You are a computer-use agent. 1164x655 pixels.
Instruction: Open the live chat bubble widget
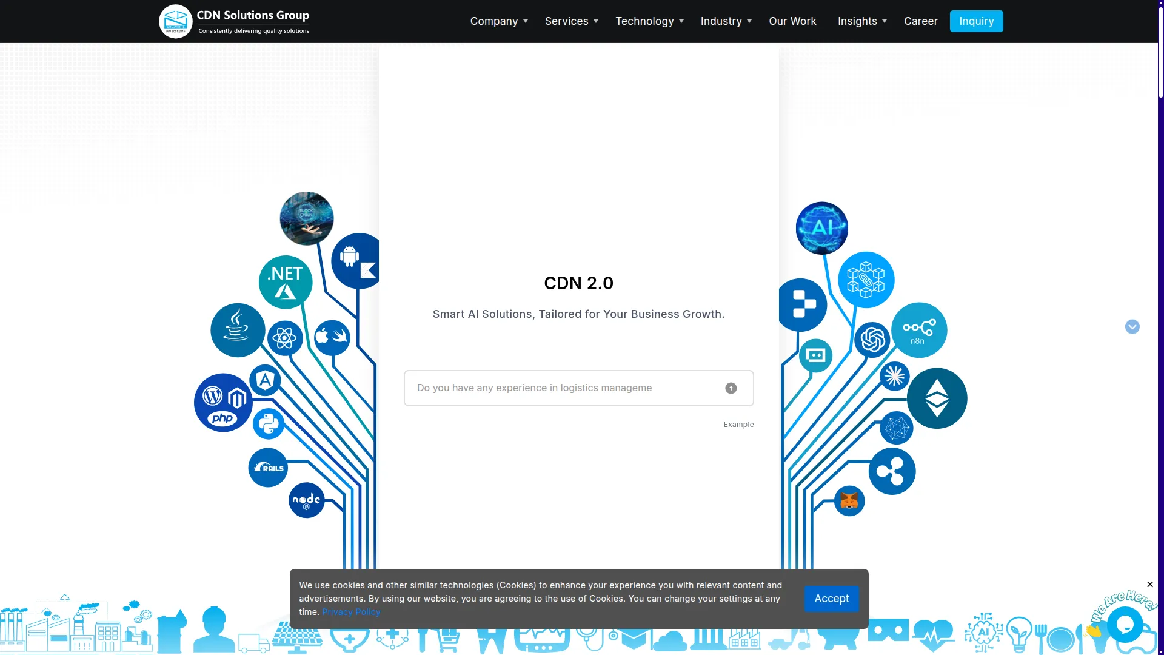click(1125, 624)
